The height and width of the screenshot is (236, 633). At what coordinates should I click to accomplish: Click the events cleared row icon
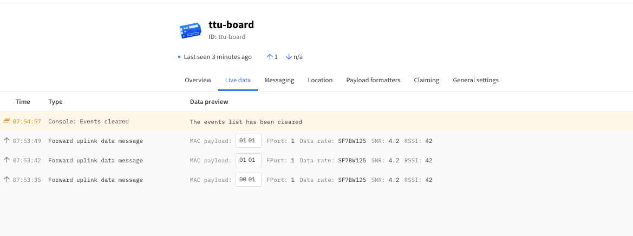6,121
